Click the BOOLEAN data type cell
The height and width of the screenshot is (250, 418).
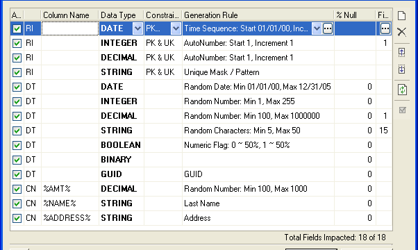(x=122, y=145)
